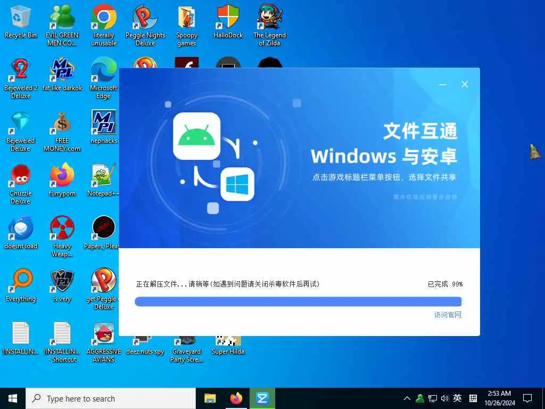Click the Graveyard Party Scre... icon
545x409 pixels.
pyautogui.click(x=187, y=350)
